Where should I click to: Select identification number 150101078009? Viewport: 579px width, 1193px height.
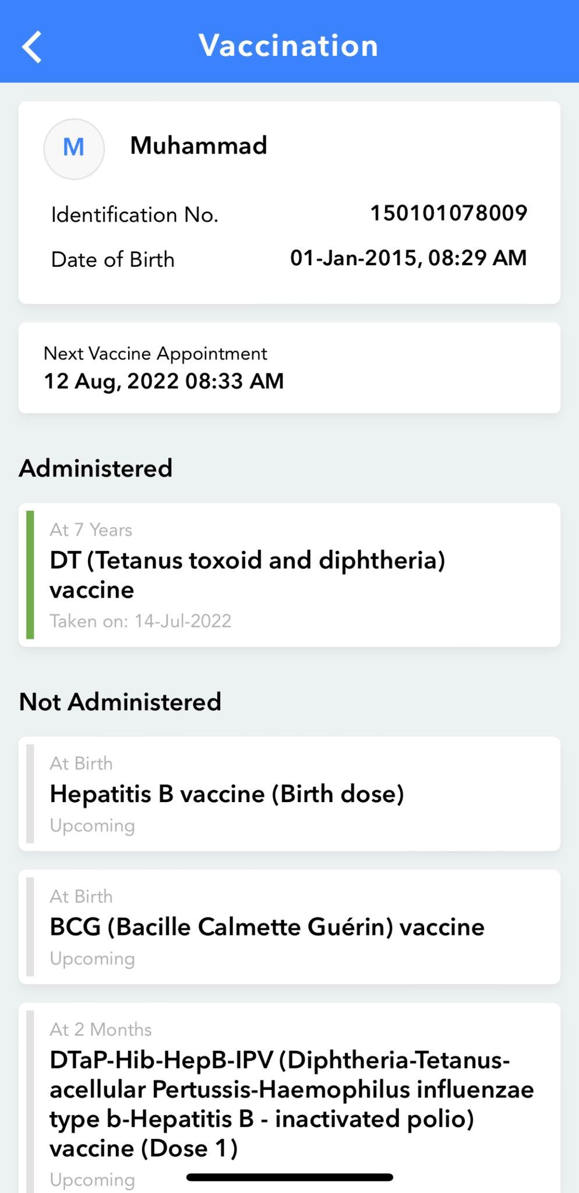click(x=449, y=213)
